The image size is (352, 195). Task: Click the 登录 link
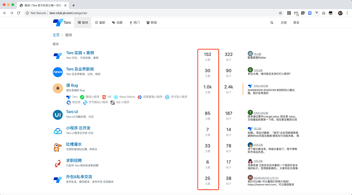(296, 22)
